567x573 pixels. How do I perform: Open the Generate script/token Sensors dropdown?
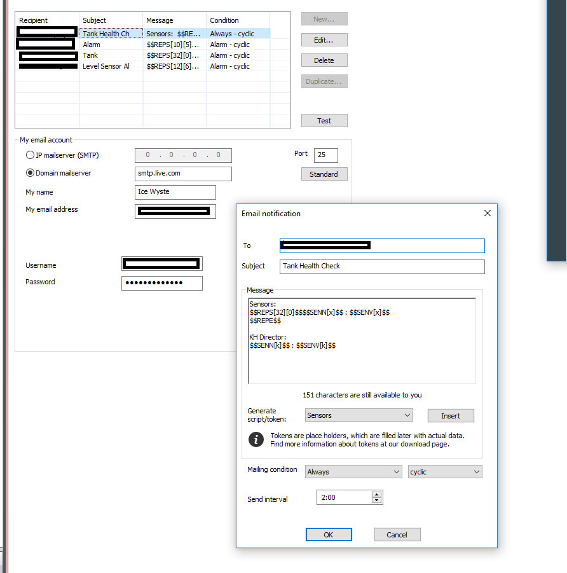(359, 415)
